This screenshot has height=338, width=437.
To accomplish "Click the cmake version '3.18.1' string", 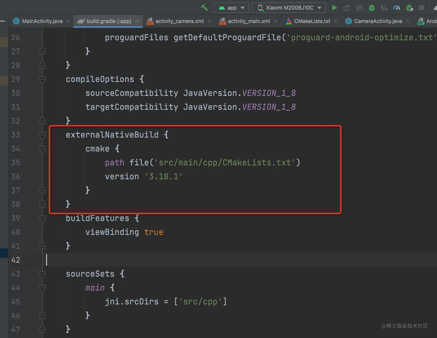I will (x=164, y=176).
